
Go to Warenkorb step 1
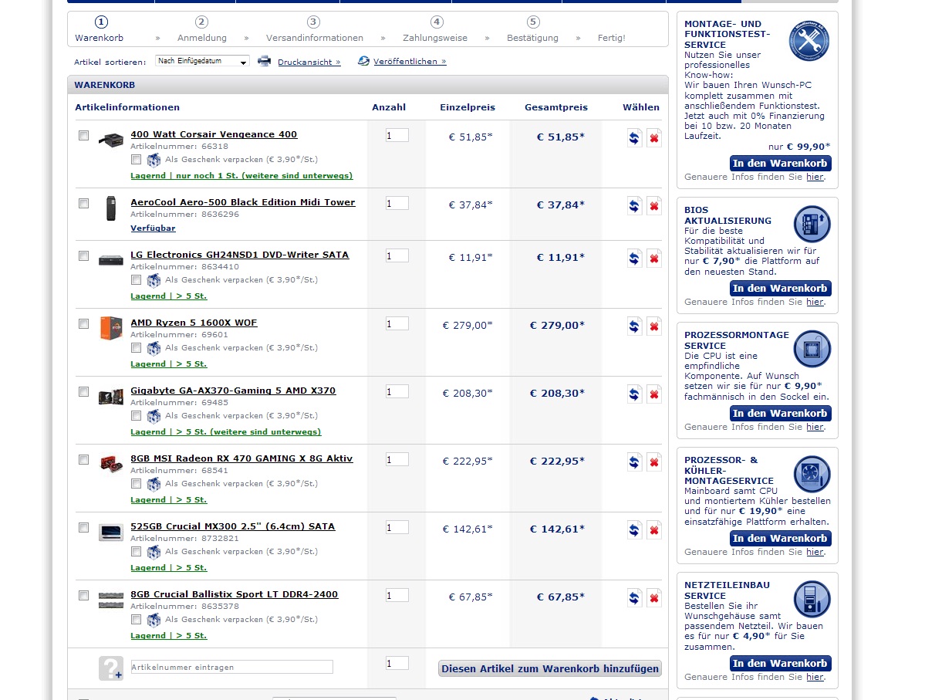(100, 29)
